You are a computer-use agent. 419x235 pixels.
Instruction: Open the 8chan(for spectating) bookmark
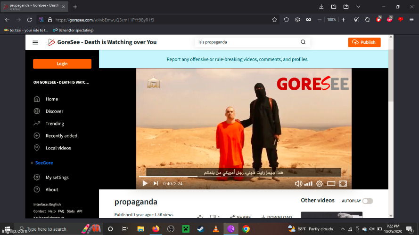73,30
